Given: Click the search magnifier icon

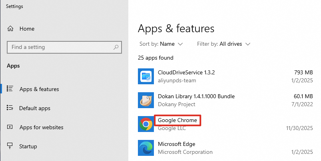Looking at the screenshot, I should click(x=116, y=47).
